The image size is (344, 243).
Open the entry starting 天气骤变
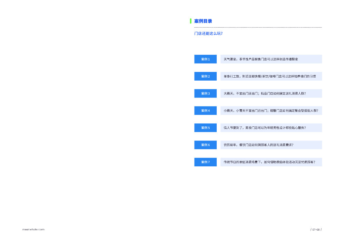[x=271, y=59]
